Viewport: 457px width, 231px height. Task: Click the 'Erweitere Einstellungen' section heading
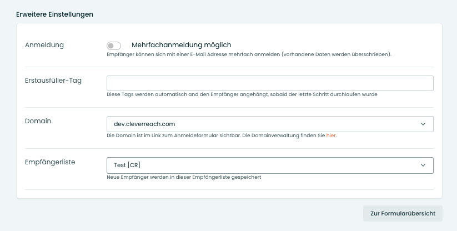coord(55,14)
